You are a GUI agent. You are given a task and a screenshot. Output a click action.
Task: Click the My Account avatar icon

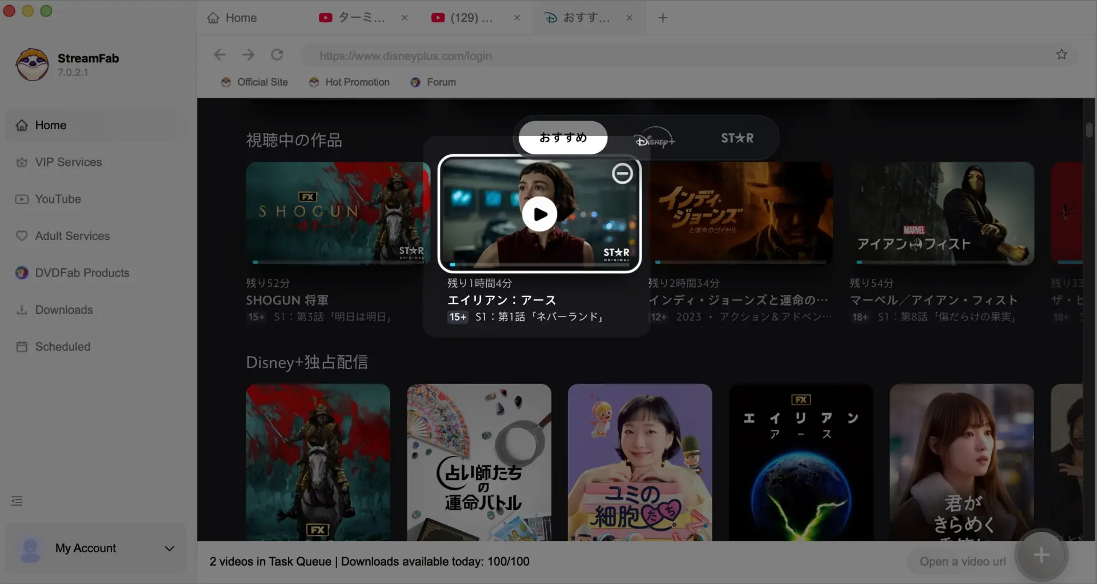(30, 549)
